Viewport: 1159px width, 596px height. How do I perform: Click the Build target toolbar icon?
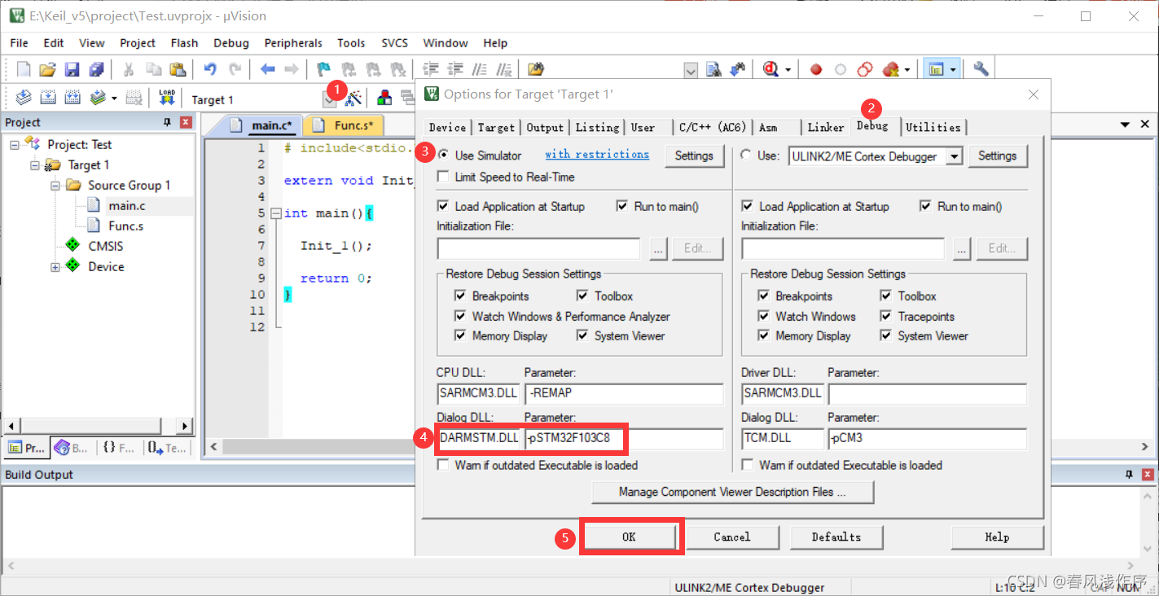coord(48,98)
